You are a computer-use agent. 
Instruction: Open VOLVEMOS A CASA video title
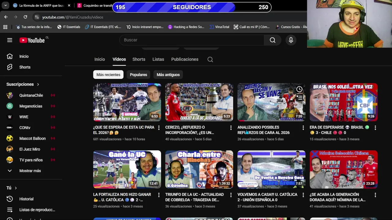point(267,197)
